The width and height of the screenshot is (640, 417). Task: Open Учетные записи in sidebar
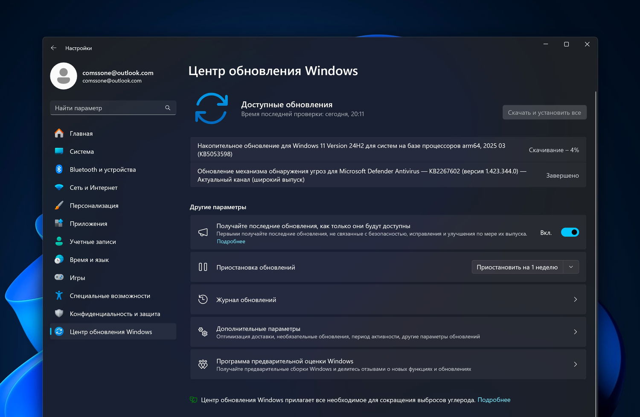coord(113,242)
